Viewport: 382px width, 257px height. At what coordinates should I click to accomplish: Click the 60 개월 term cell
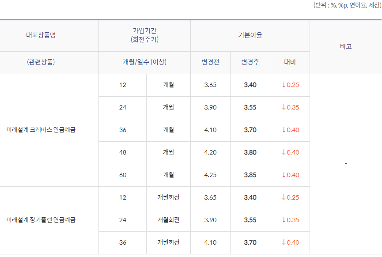pyautogui.click(x=122, y=175)
